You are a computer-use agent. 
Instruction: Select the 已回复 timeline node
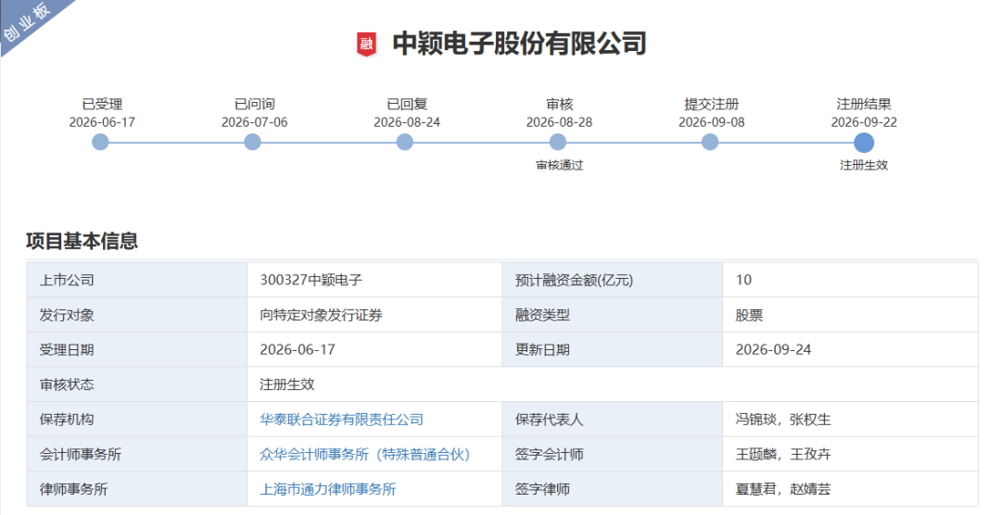point(405,142)
